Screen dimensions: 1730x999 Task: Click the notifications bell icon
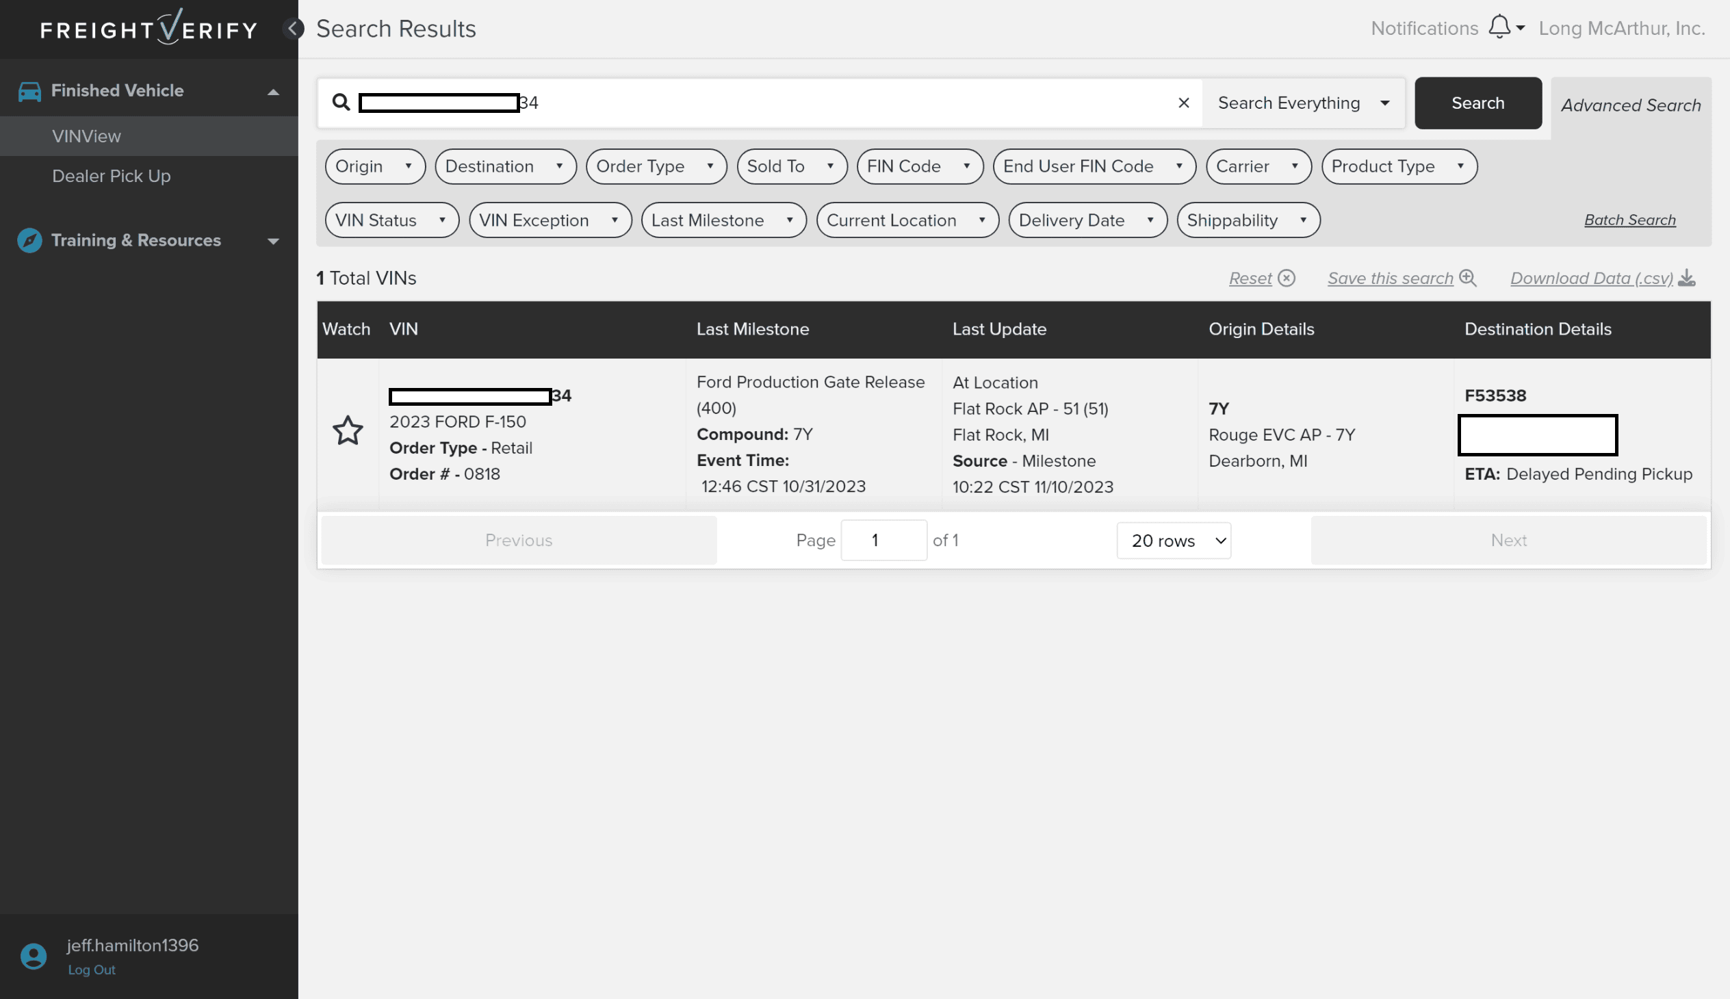[x=1499, y=27]
